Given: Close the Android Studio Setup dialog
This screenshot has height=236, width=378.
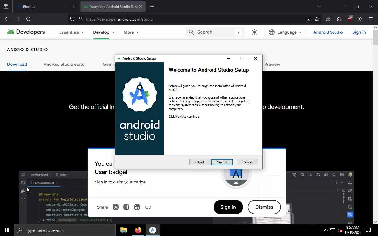Looking at the screenshot, I should click(x=255, y=58).
